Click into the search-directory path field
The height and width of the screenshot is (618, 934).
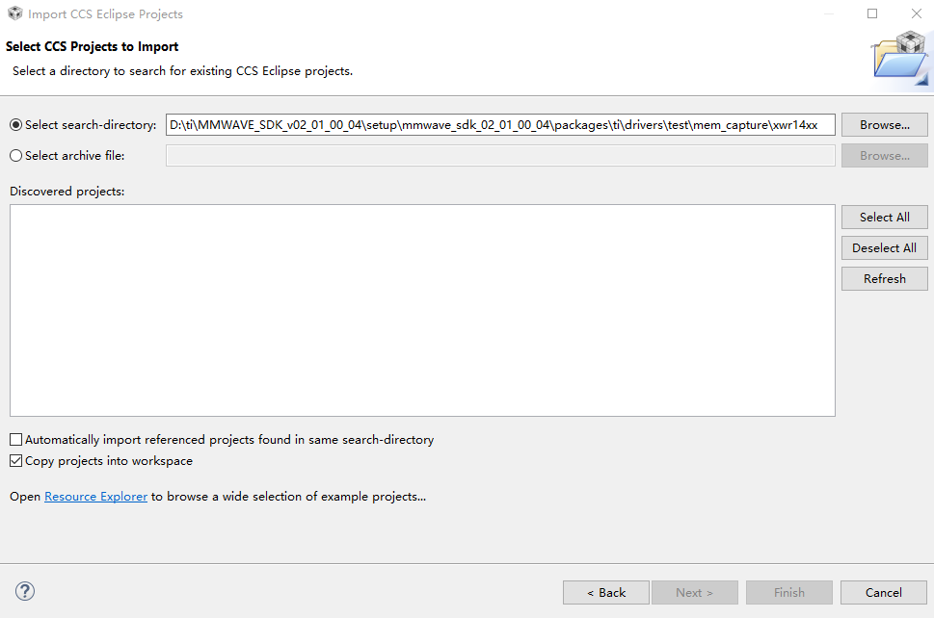coord(499,125)
